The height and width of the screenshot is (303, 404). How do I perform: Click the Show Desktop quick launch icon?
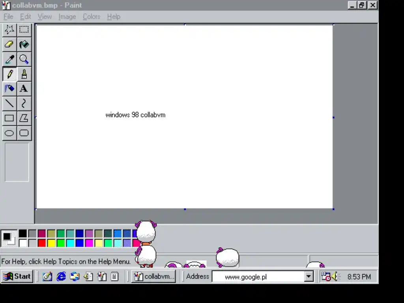(x=47, y=277)
